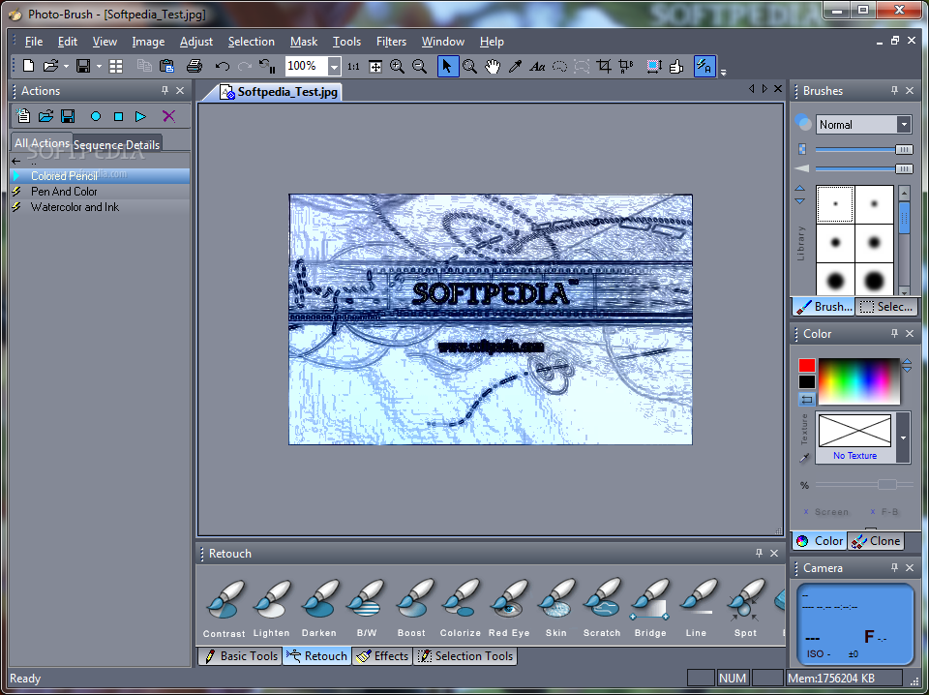
Task: Create a new document from toolbar
Action: coord(28,66)
